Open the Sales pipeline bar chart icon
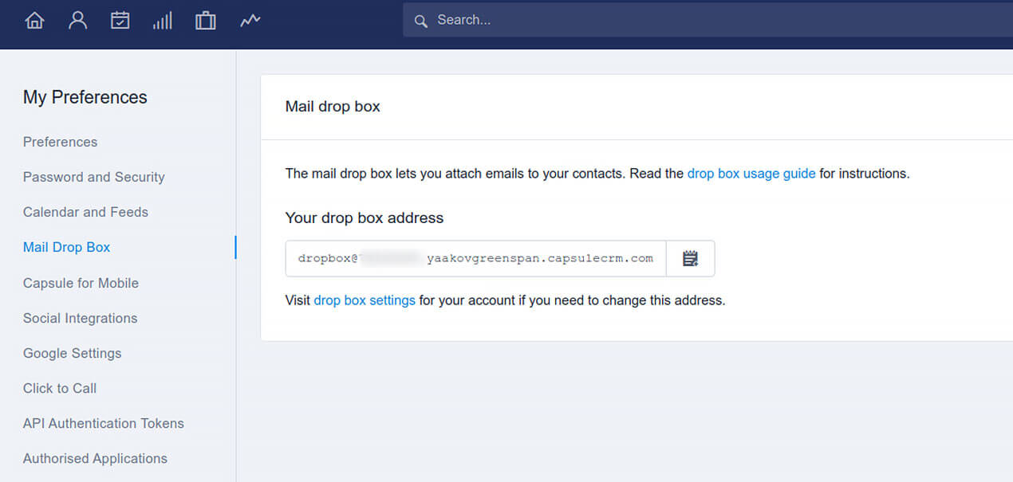The width and height of the screenshot is (1013, 482). [x=163, y=21]
